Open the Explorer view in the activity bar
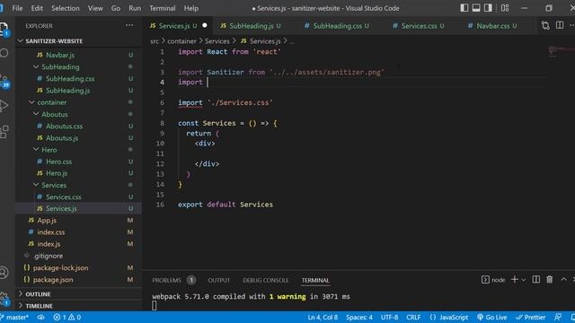Image resolution: width=575 pixels, height=323 pixels. [4, 28]
